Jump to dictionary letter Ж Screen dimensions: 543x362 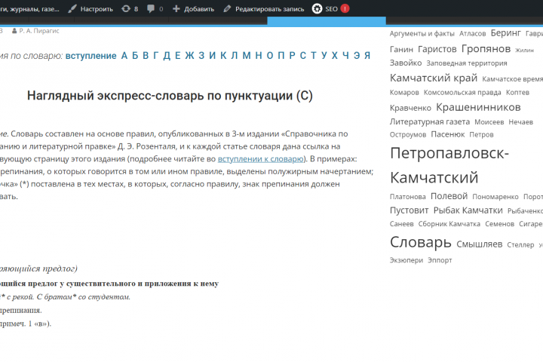click(189, 55)
